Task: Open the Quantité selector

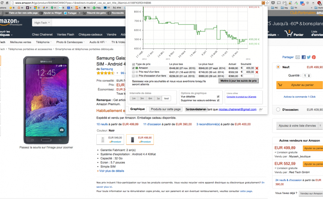Action: tap(307, 76)
